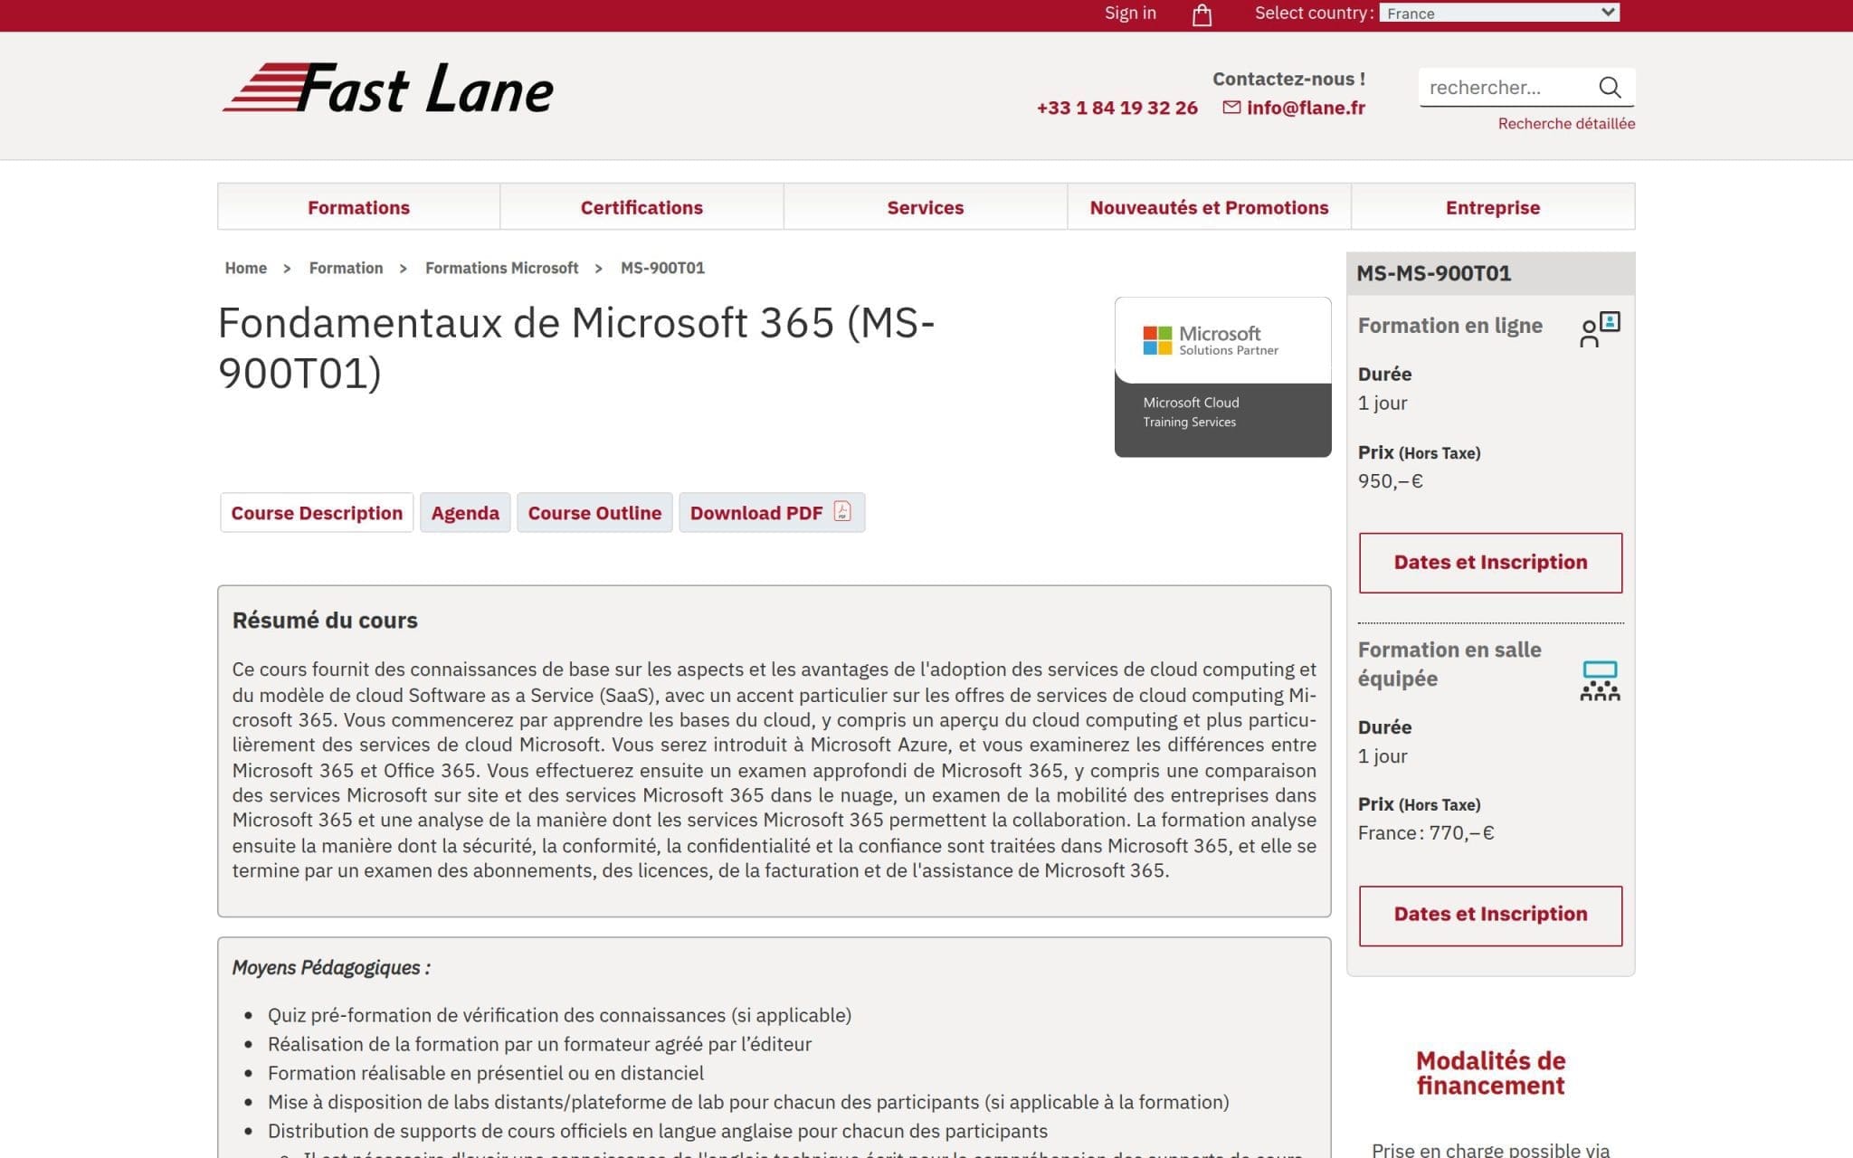1853x1158 pixels.
Task: Open Nouveautés et Promotions menu
Action: pos(1209,207)
